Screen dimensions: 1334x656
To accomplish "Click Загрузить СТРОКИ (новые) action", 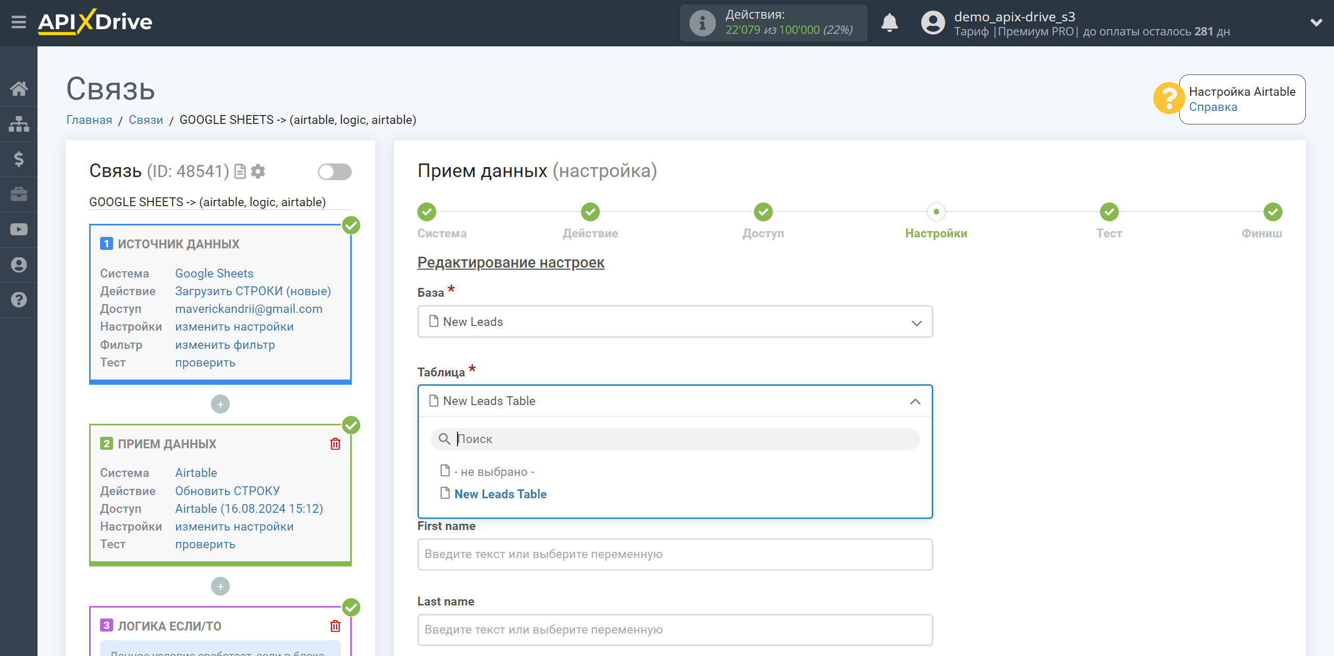I will tap(253, 291).
